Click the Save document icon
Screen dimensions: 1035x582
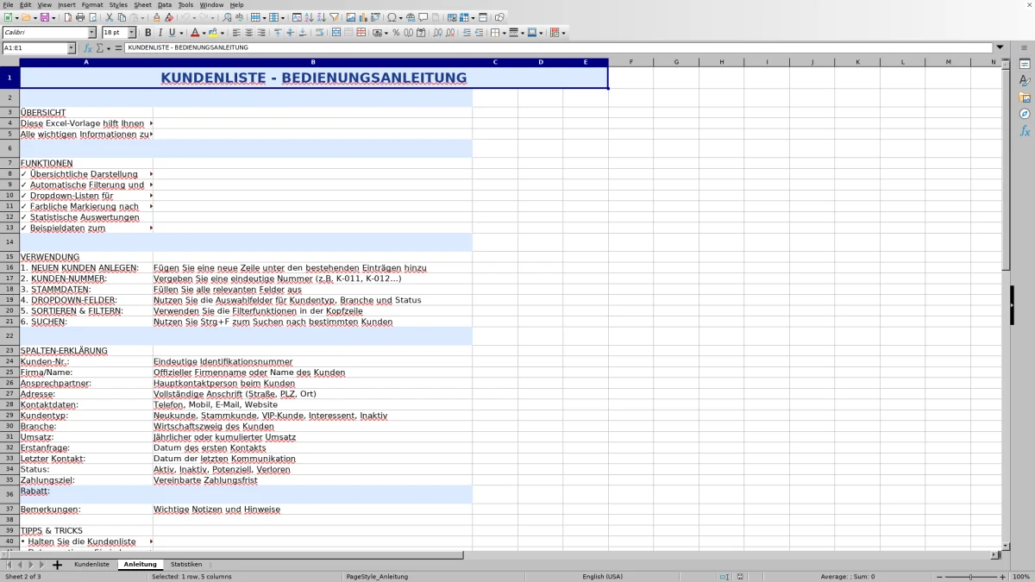44,17
